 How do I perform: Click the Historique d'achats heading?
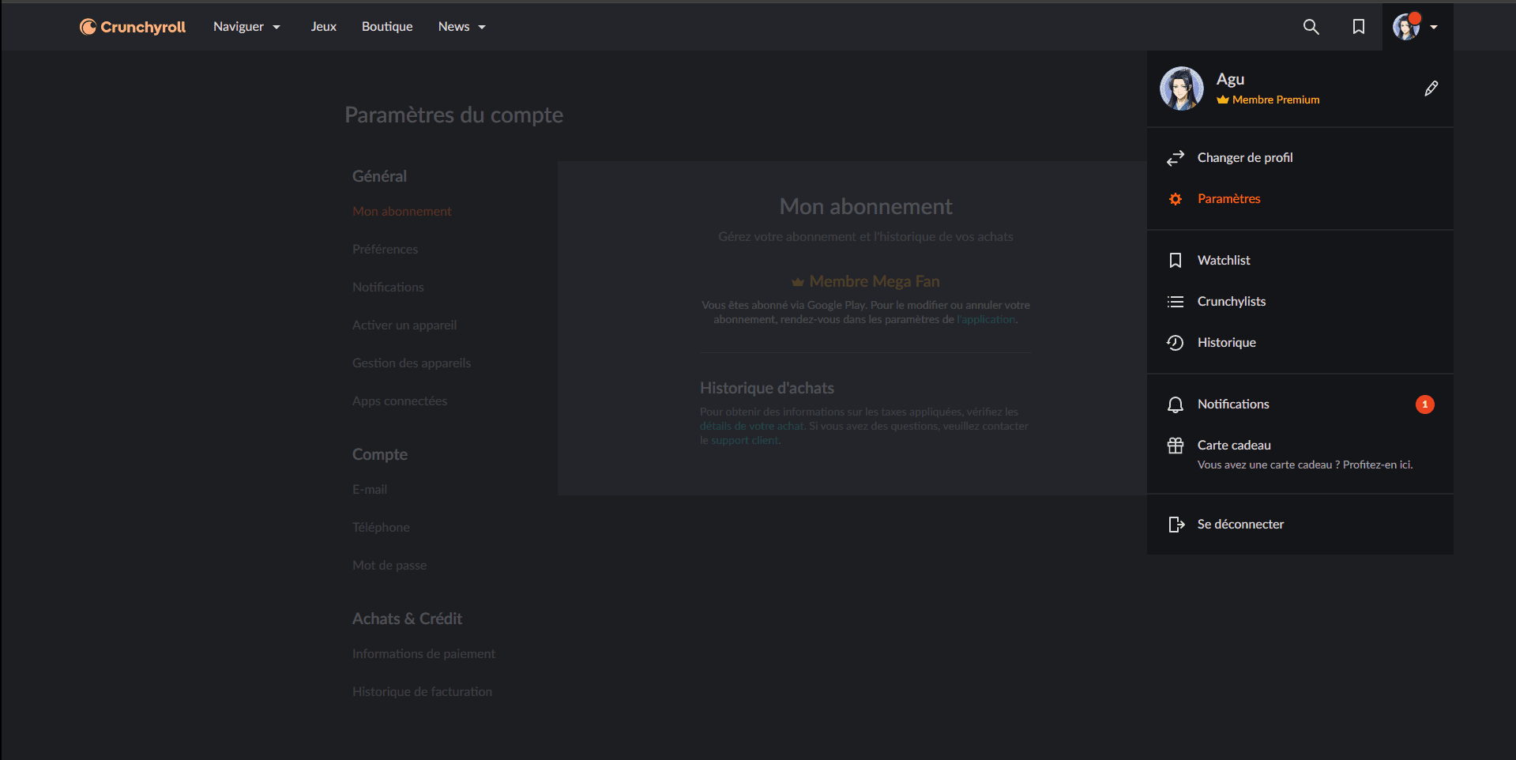(x=767, y=389)
